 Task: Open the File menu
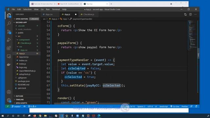[x=13, y=10]
